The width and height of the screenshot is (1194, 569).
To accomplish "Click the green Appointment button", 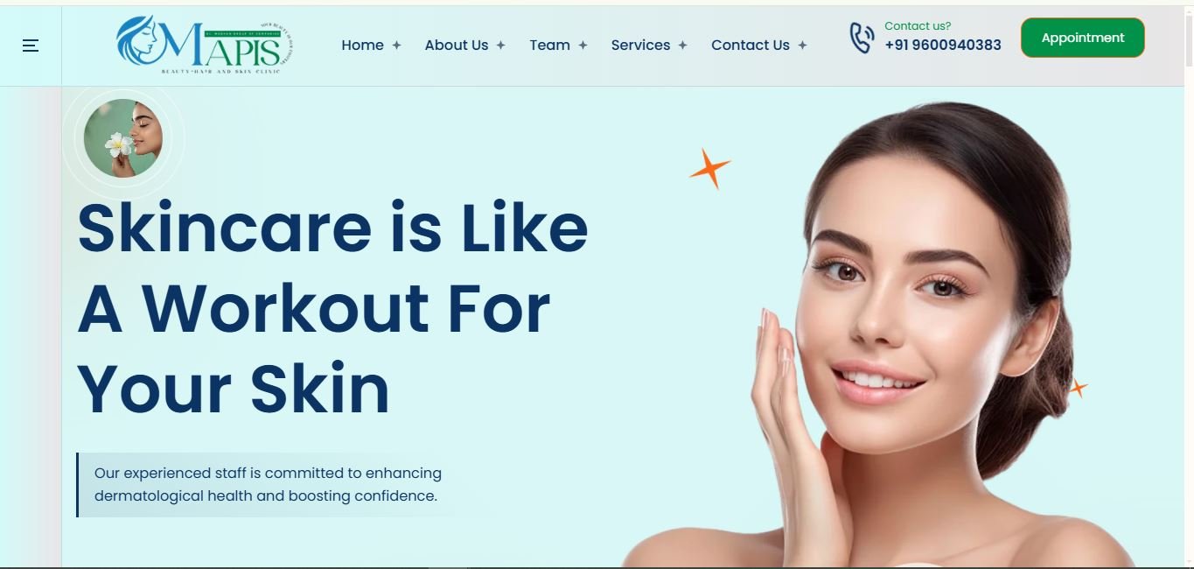I will [1083, 38].
